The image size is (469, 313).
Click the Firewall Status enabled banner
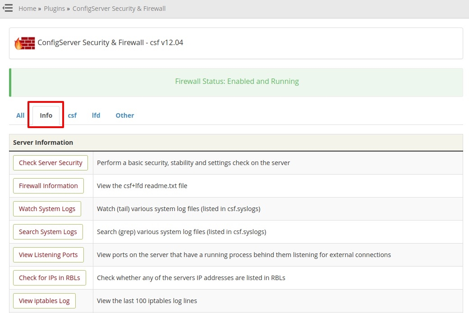click(x=237, y=82)
